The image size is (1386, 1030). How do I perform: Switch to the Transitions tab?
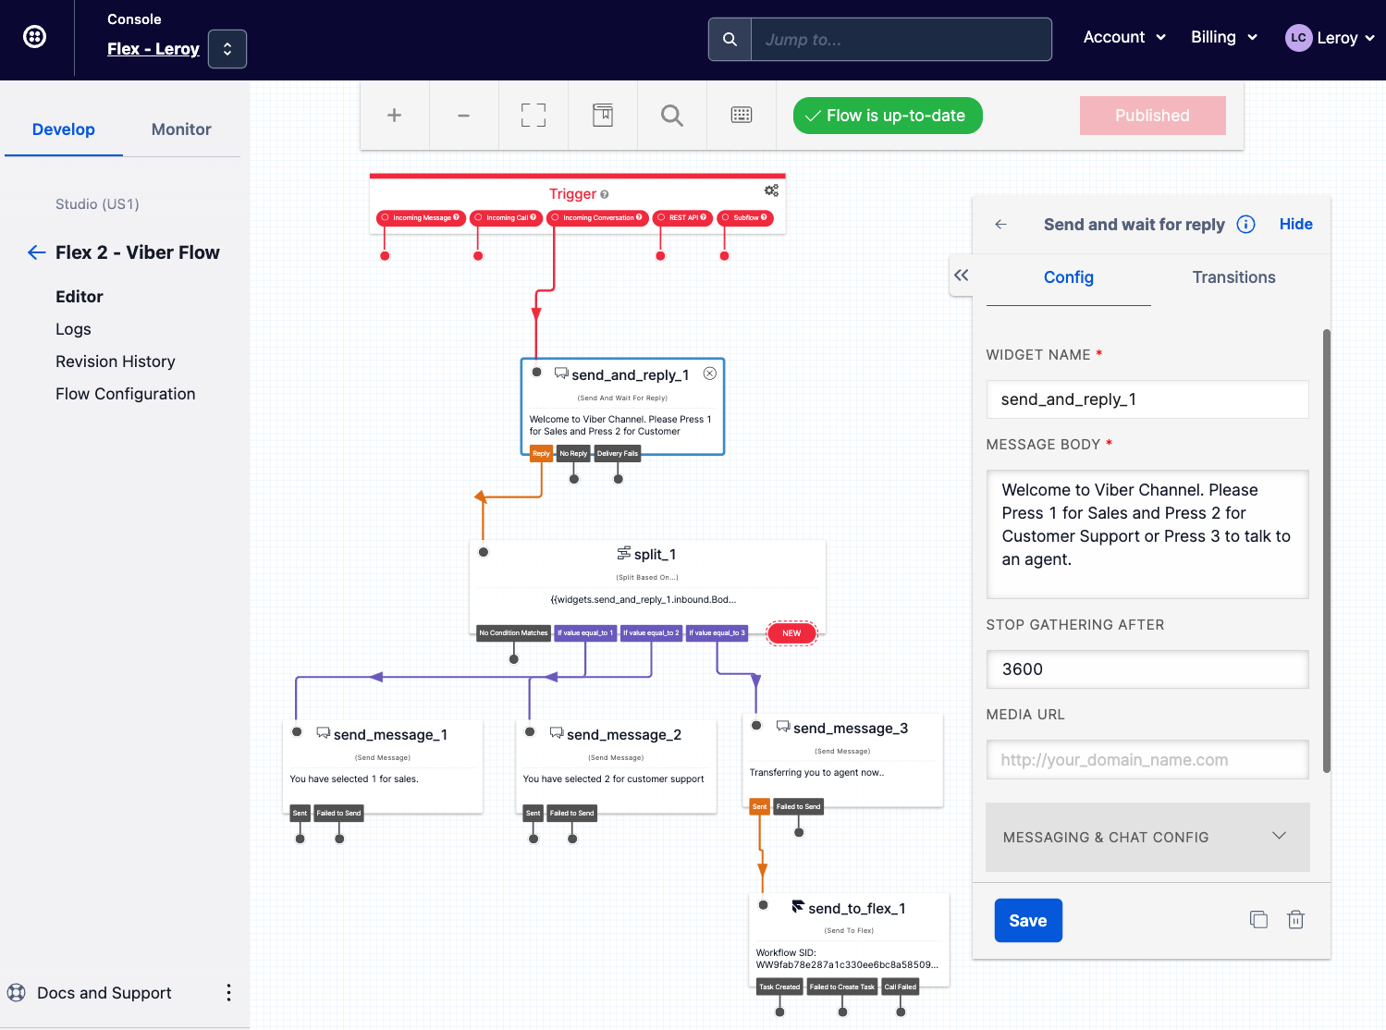[1233, 277]
